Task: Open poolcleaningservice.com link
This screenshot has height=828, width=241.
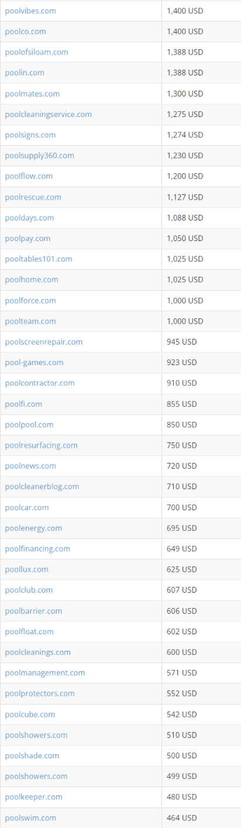Action: (x=48, y=114)
